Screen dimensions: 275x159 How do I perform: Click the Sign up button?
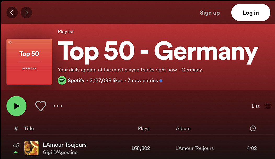[x=210, y=13]
